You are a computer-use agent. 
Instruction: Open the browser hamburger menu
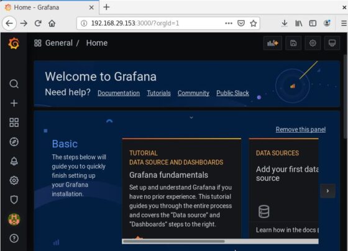[344, 24]
